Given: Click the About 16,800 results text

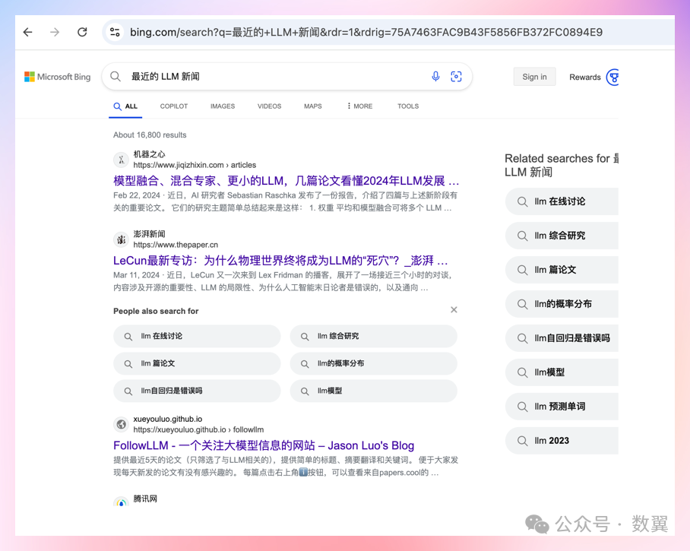Looking at the screenshot, I should [150, 135].
